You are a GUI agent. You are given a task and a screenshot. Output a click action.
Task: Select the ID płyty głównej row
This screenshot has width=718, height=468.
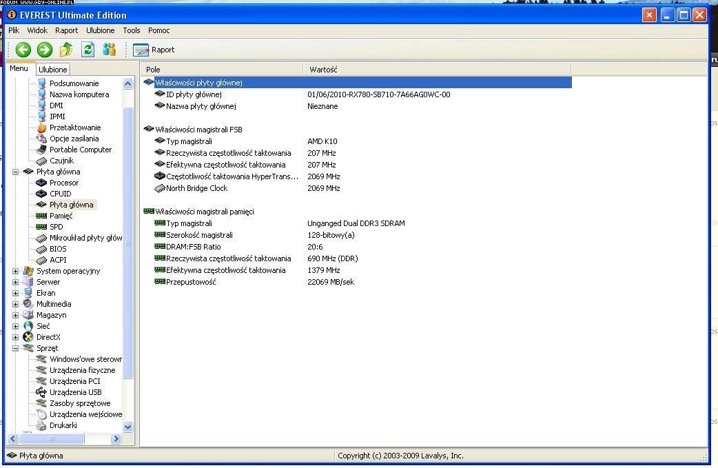357,94
